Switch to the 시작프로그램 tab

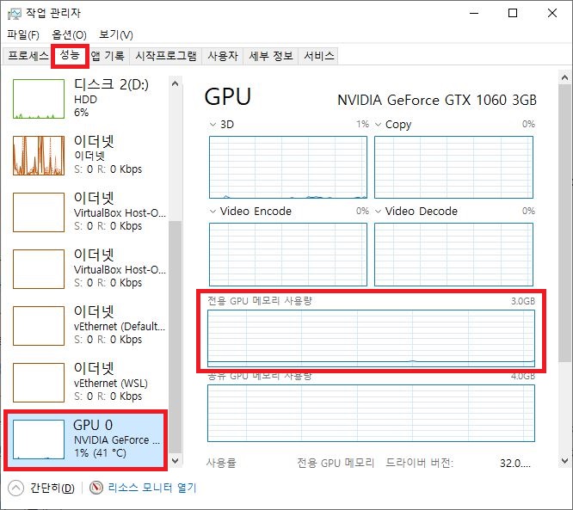[165, 56]
